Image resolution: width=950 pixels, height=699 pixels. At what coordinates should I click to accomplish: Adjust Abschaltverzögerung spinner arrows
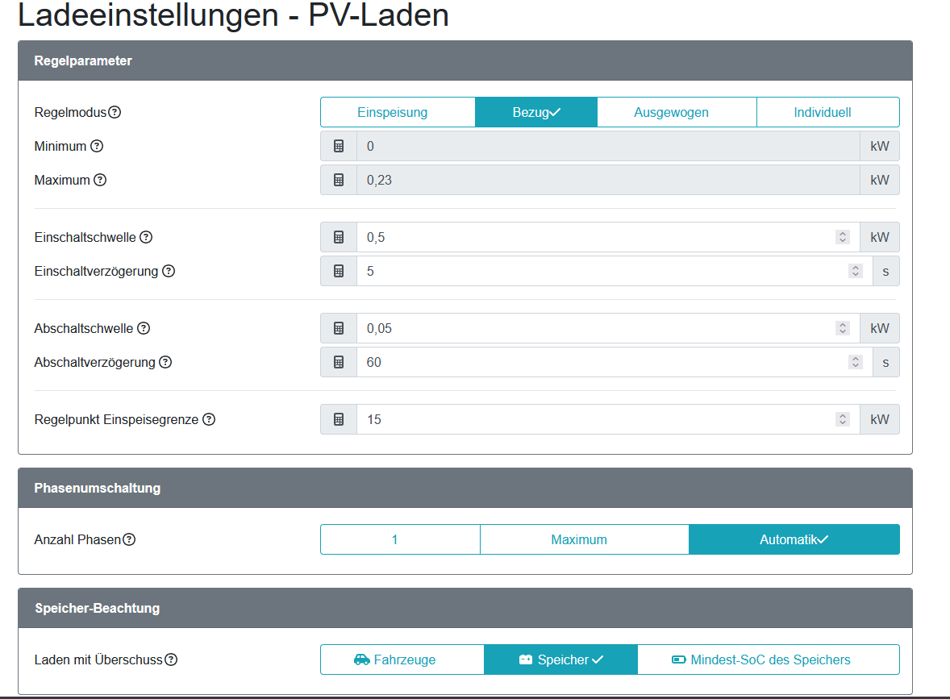pyautogui.click(x=856, y=362)
